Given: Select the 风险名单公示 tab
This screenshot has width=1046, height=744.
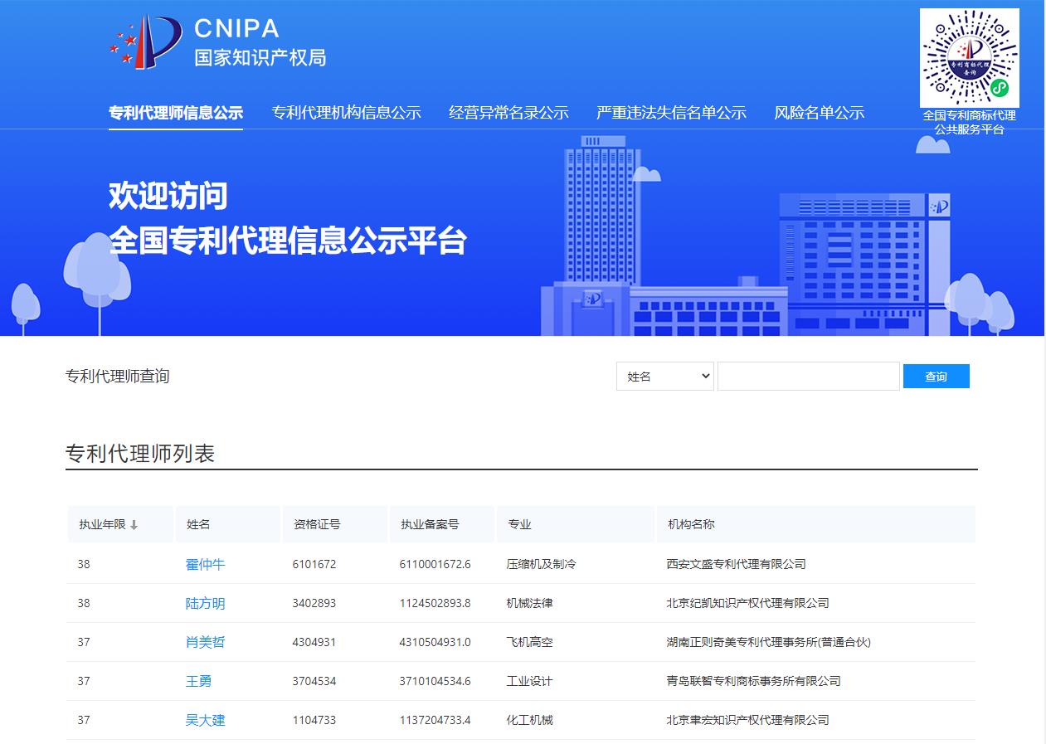Looking at the screenshot, I should [819, 113].
